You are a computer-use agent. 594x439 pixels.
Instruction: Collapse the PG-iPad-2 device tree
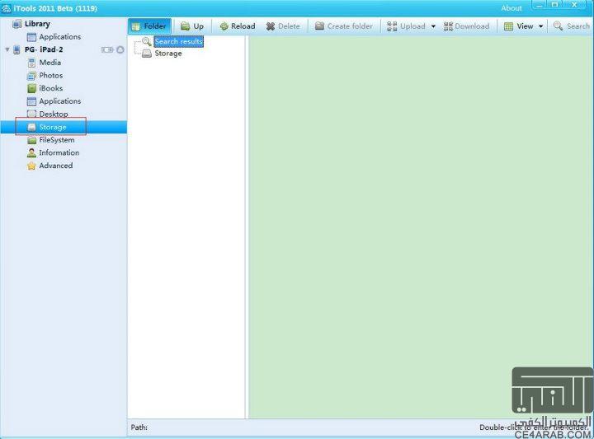click(x=7, y=49)
